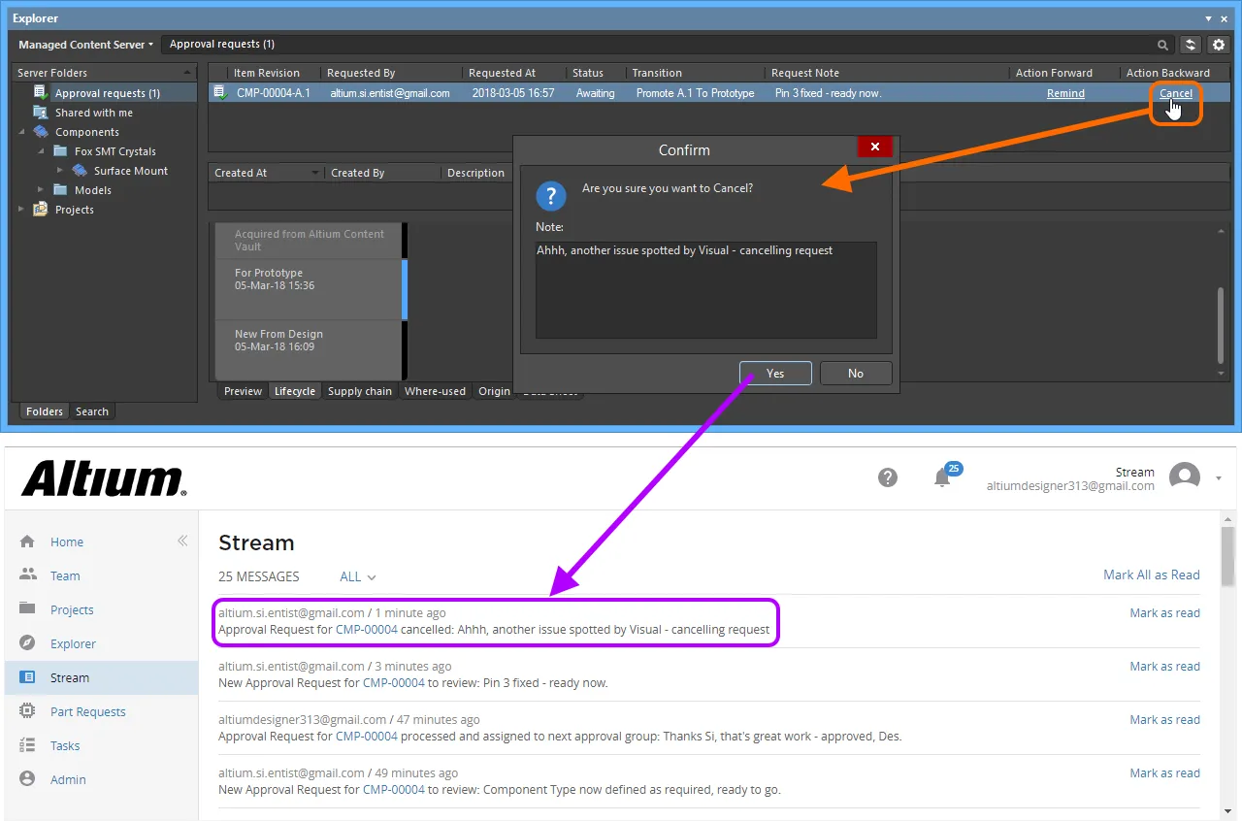Mark the cancelled request message as read
1242x821 pixels.
[x=1164, y=612]
